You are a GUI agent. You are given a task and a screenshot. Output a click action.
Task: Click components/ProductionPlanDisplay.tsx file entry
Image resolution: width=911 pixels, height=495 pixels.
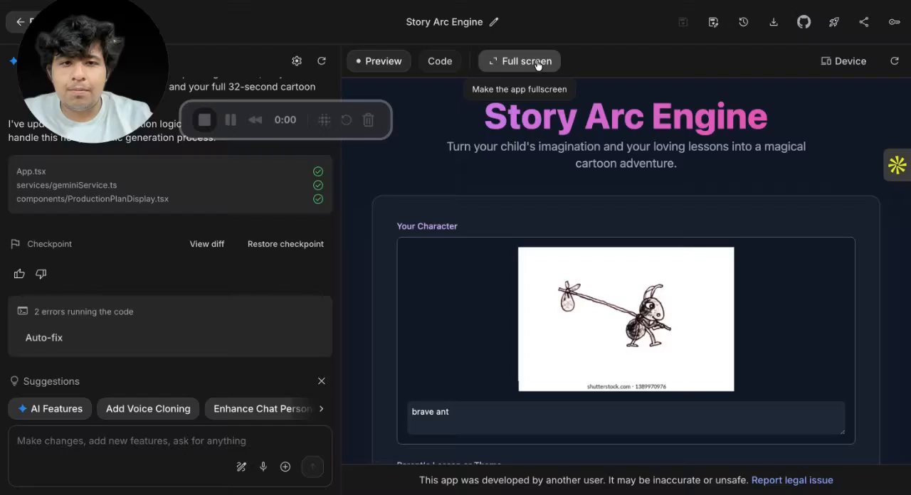[93, 199]
